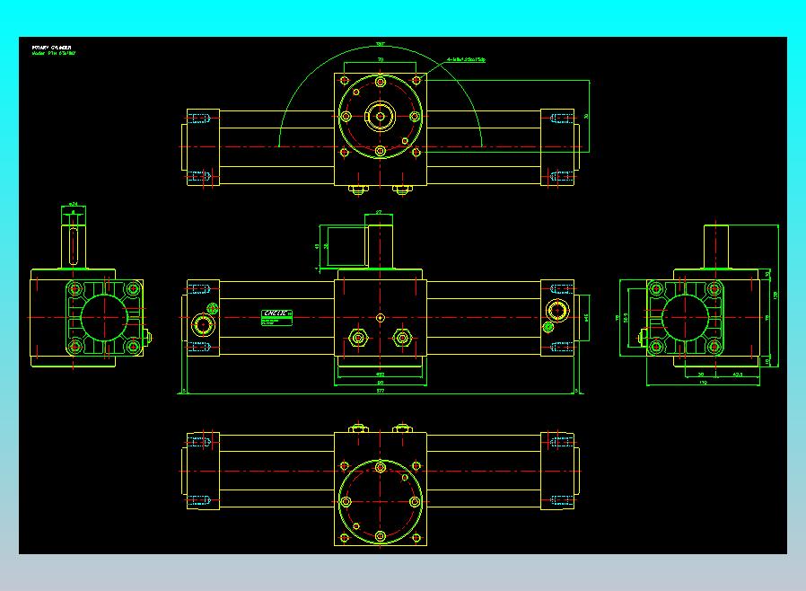Click the green Model line under the title
The height and width of the screenshot is (591, 806).
coord(54,53)
